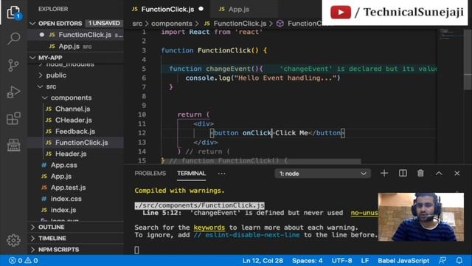Split the terminal panel
The width and height of the screenshot is (472, 266).
pos(403,173)
